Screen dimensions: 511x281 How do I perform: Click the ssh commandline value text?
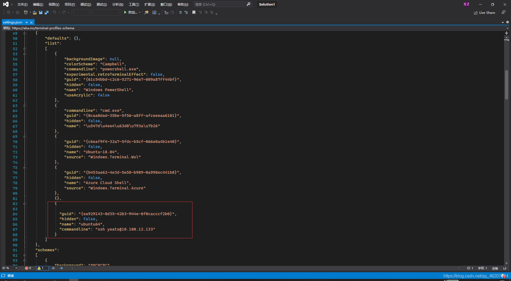tap(125, 229)
